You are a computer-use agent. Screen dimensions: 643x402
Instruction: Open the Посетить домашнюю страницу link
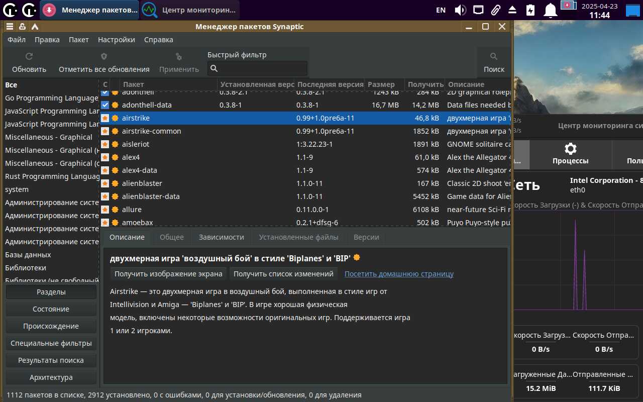399,274
